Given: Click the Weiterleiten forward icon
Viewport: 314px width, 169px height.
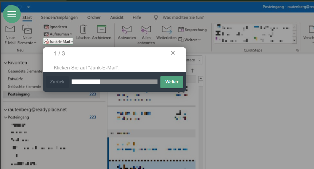Looking at the screenshot, I should click(x=167, y=30).
